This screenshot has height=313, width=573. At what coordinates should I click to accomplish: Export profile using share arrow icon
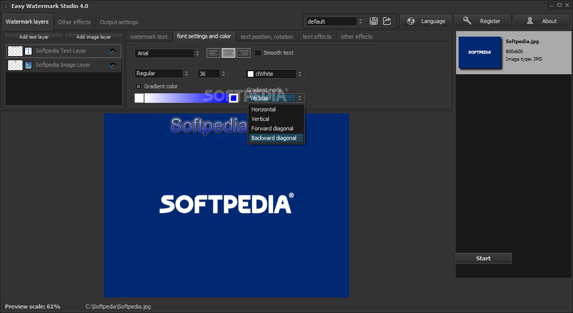pyautogui.click(x=387, y=21)
